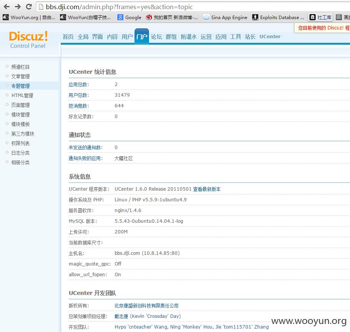Open 应用 admin tab
The image size is (350, 332).
tap(221, 37)
